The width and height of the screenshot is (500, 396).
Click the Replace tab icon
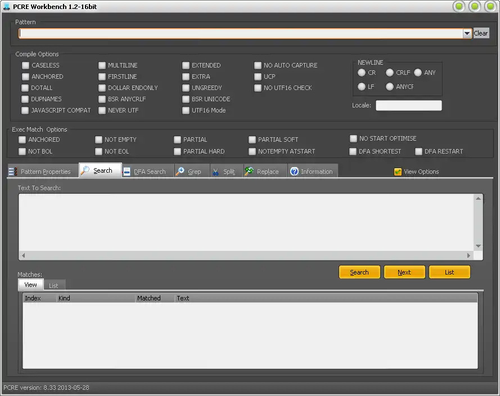249,171
